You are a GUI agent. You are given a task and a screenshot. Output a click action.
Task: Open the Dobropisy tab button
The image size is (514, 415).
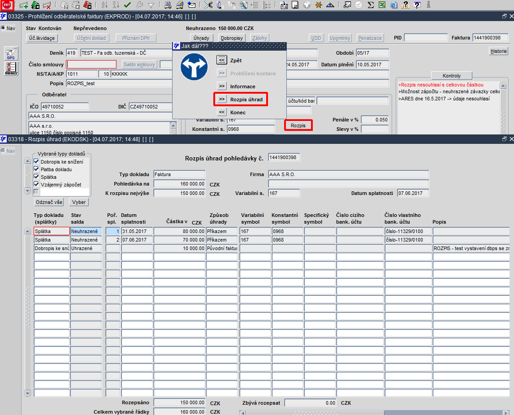pyautogui.click(x=232, y=38)
